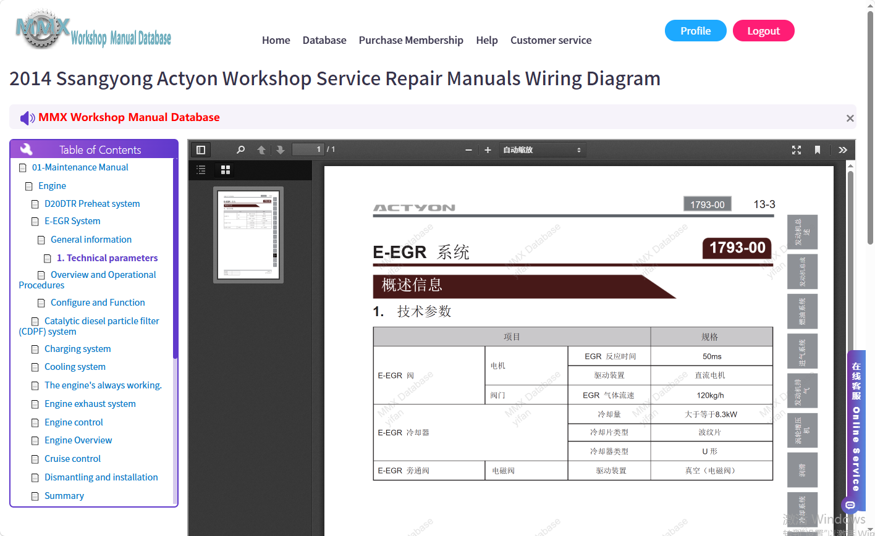Dismiss the MMX announcement banner
Screen dimensions: 875x536
(850, 118)
